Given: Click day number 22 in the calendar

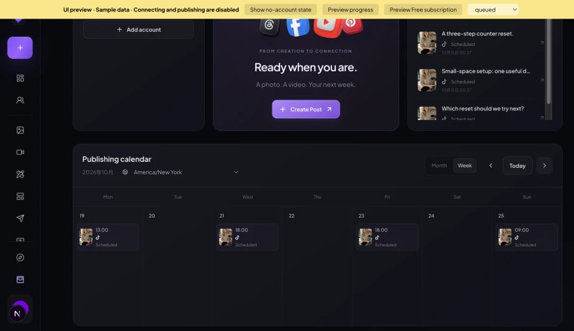Looking at the screenshot, I should [292, 216].
